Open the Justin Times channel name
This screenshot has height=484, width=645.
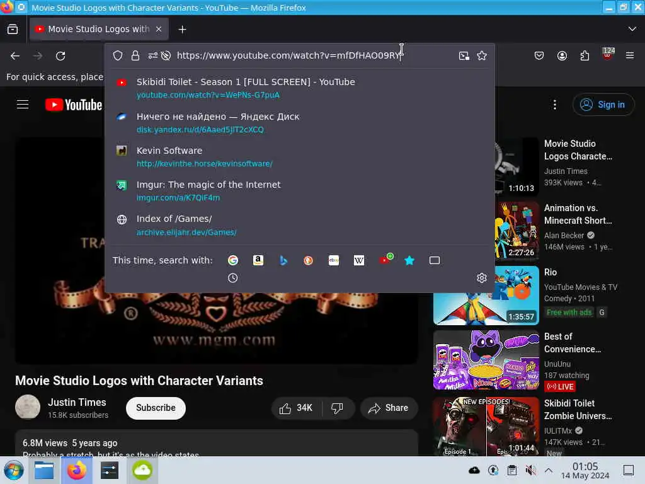point(77,402)
